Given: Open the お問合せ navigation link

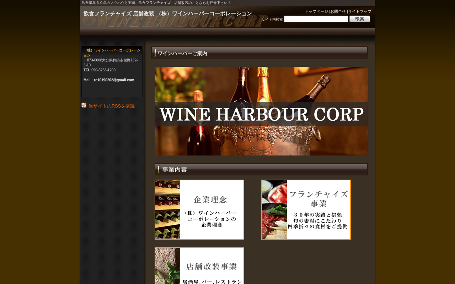Looking at the screenshot, I should 338,11.
